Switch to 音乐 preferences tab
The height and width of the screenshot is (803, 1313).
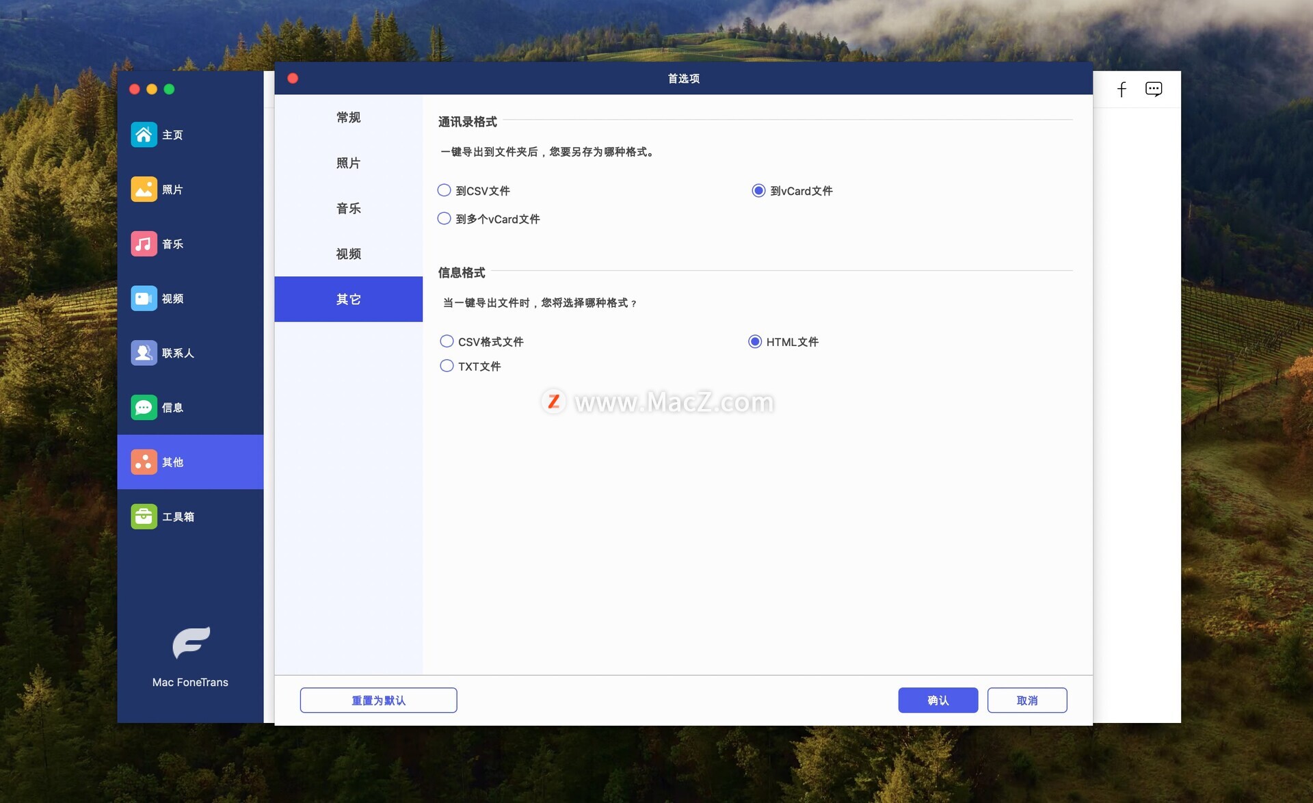(348, 208)
